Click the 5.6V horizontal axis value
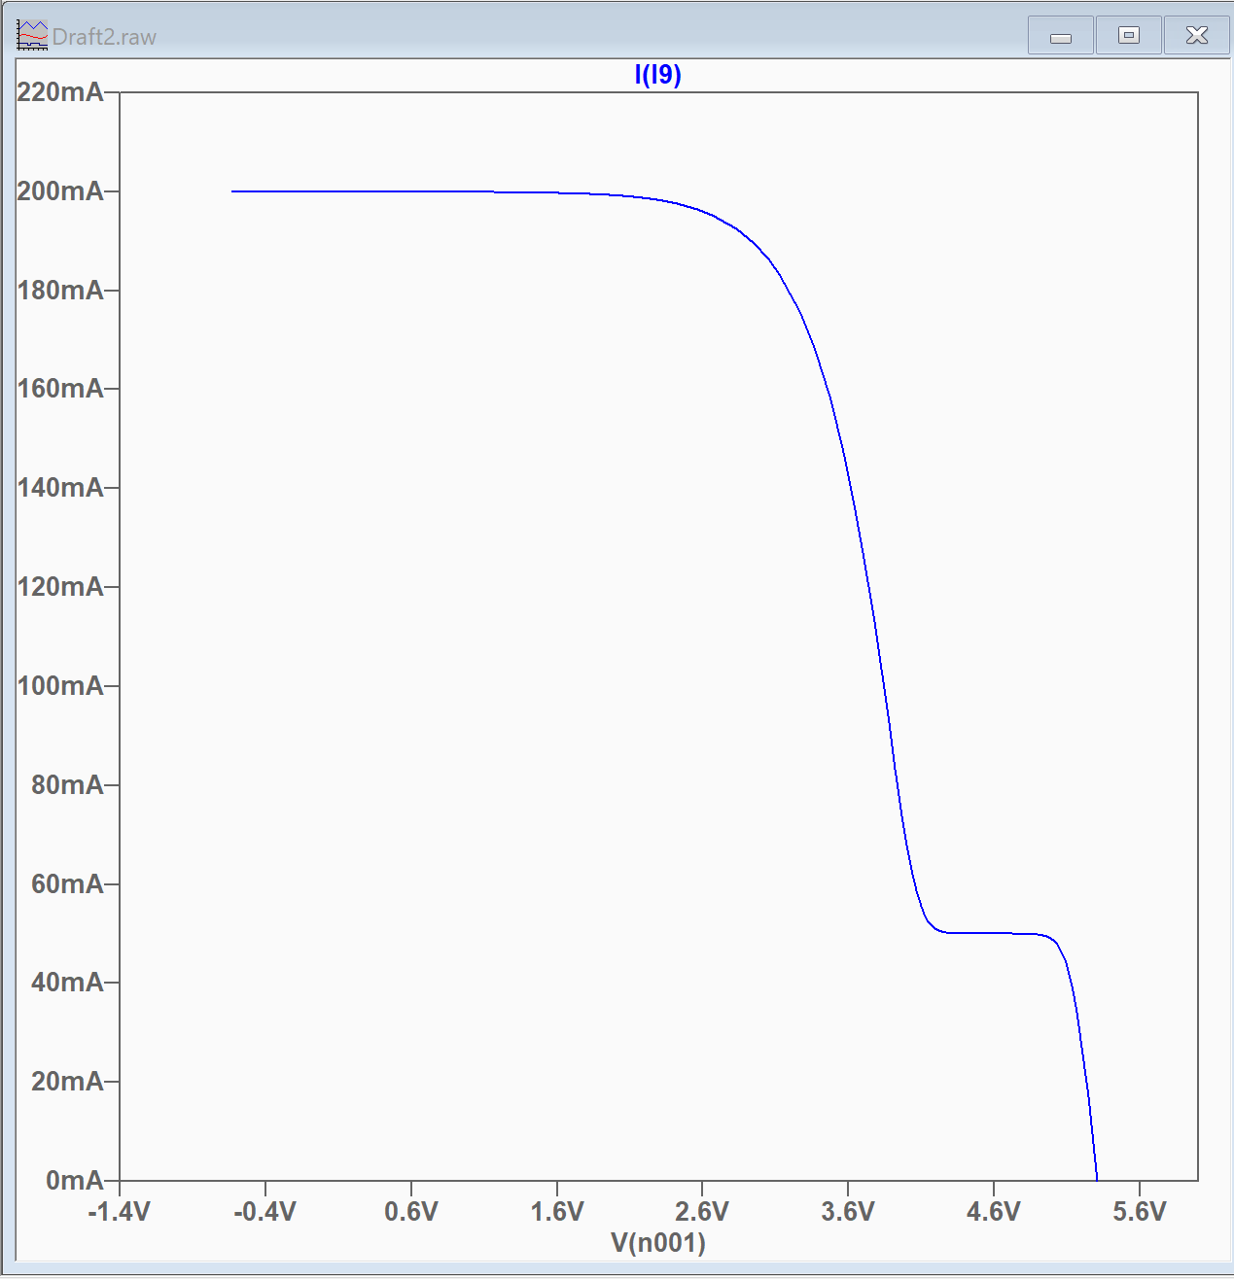This screenshot has width=1234, height=1279. pyautogui.click(x=1140, y=1211)
